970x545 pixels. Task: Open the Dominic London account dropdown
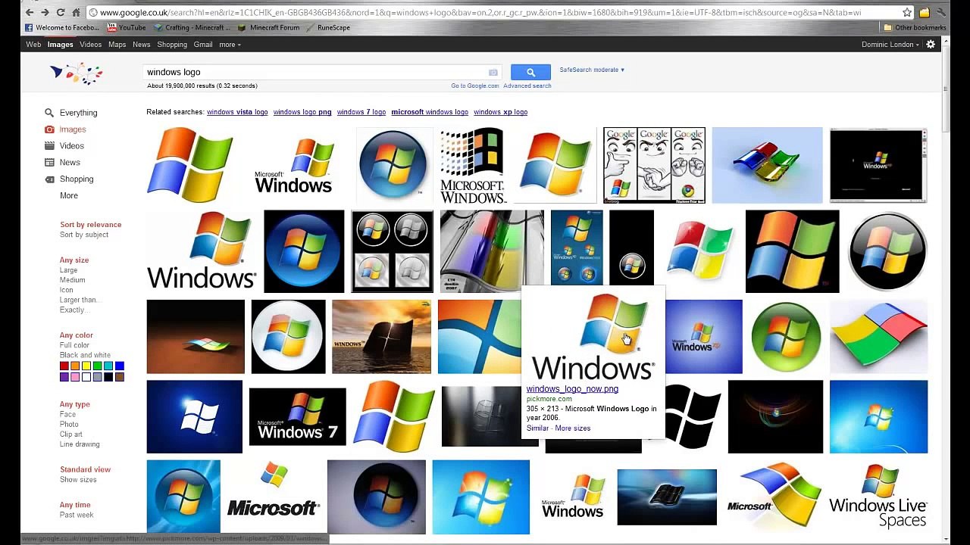coord(890,45)
